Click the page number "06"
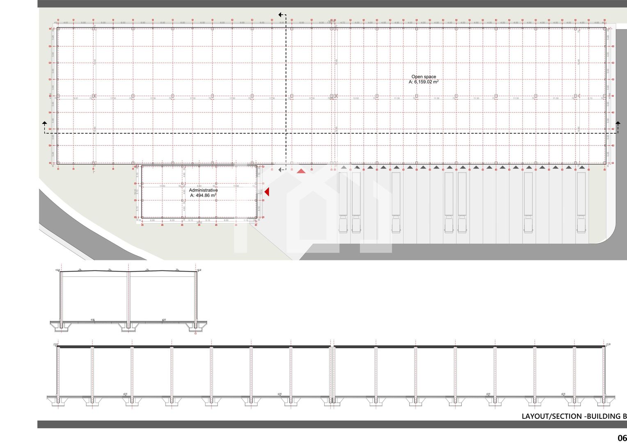Screen dimensions: 627x443 pos(622,438)
